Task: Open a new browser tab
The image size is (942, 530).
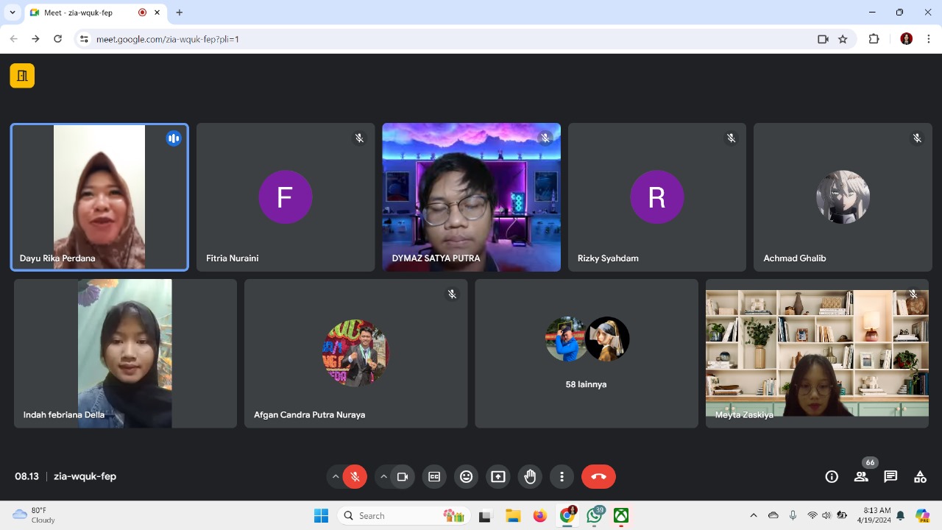Action: [179, 13]
